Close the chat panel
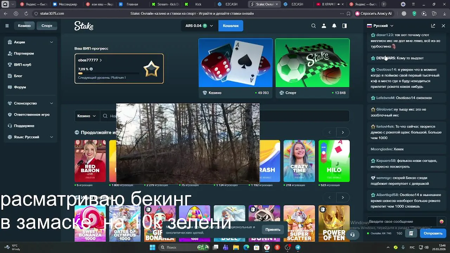The width and height of the screenshot is (450, 253). (443, 26)
